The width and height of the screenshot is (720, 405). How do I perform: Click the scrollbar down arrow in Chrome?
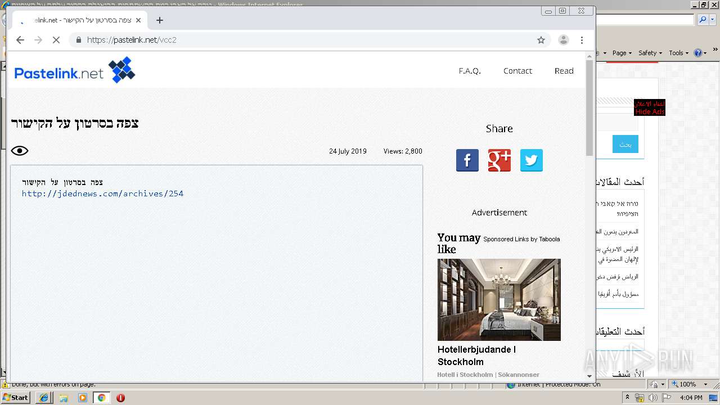589,376
